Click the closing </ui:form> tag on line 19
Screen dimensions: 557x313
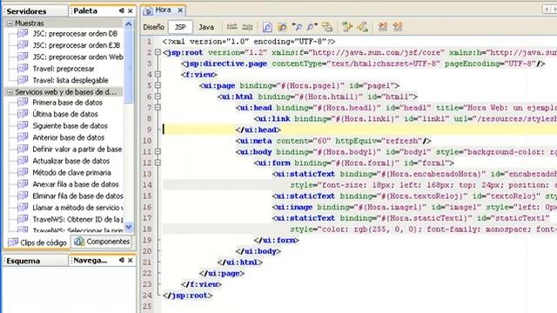(x=277, y=240)
